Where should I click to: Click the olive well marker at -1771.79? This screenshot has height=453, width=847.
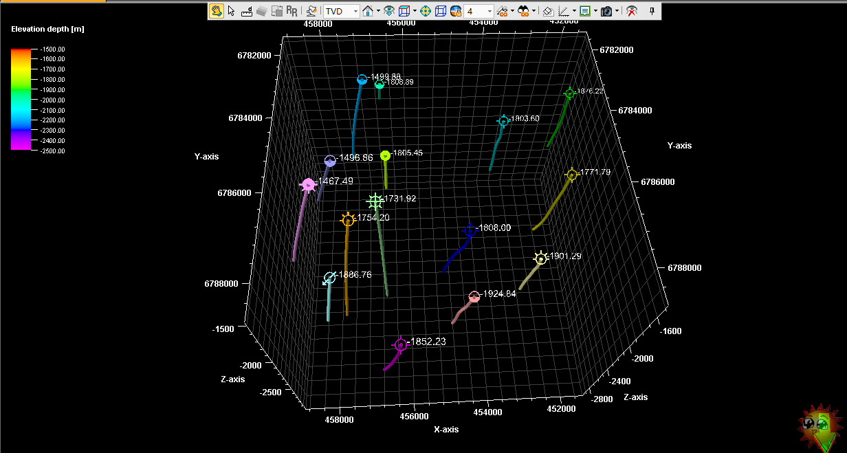571,175
